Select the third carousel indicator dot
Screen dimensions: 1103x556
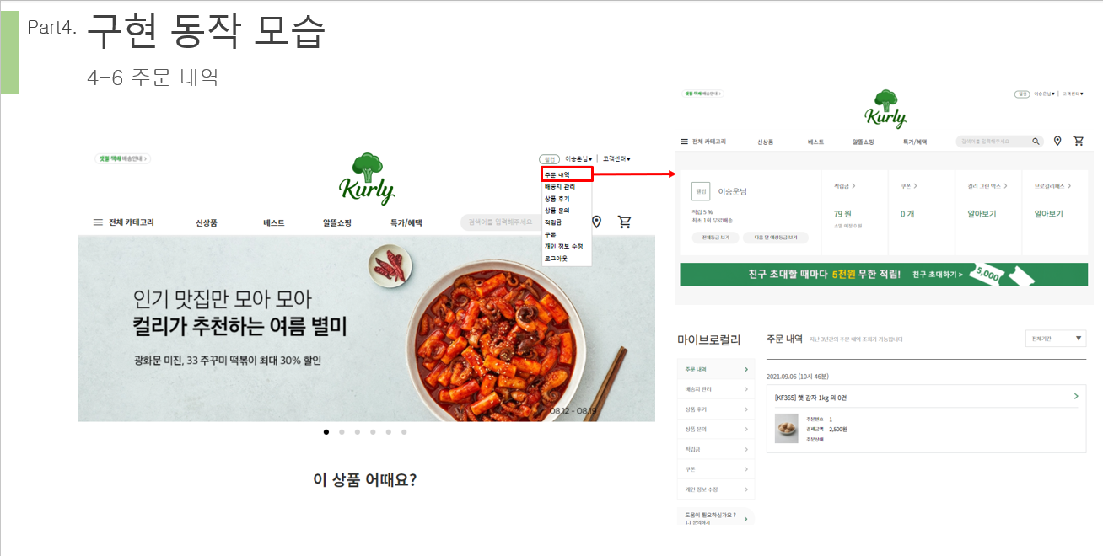coord(358,432)
